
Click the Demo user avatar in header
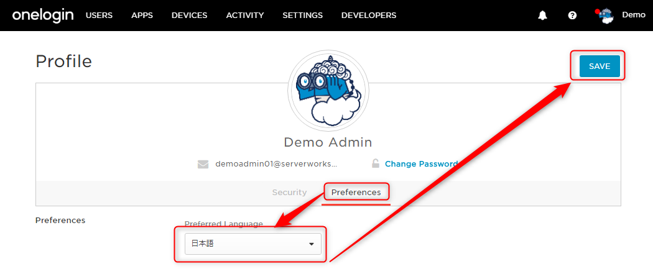[606, 16]
